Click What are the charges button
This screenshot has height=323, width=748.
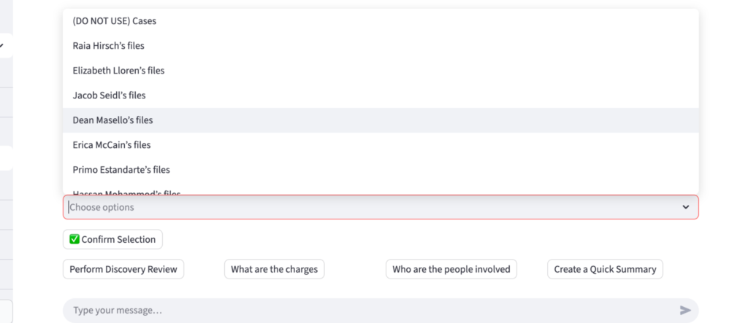click(x=274, y=269)
